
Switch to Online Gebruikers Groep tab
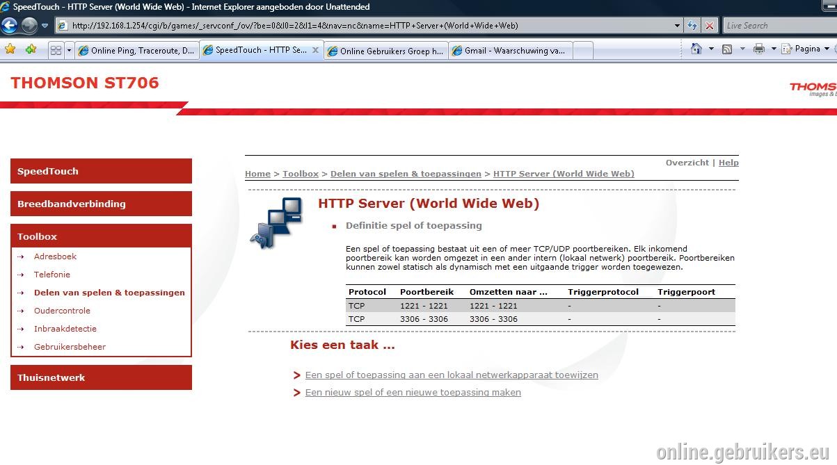pyautogui.click(x=385, y=51)
